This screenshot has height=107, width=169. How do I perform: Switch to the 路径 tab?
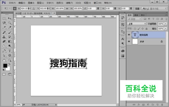[142, 15]
